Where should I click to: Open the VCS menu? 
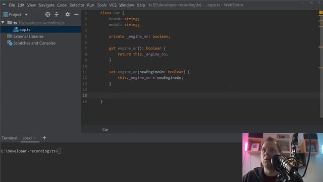point(113,5)
